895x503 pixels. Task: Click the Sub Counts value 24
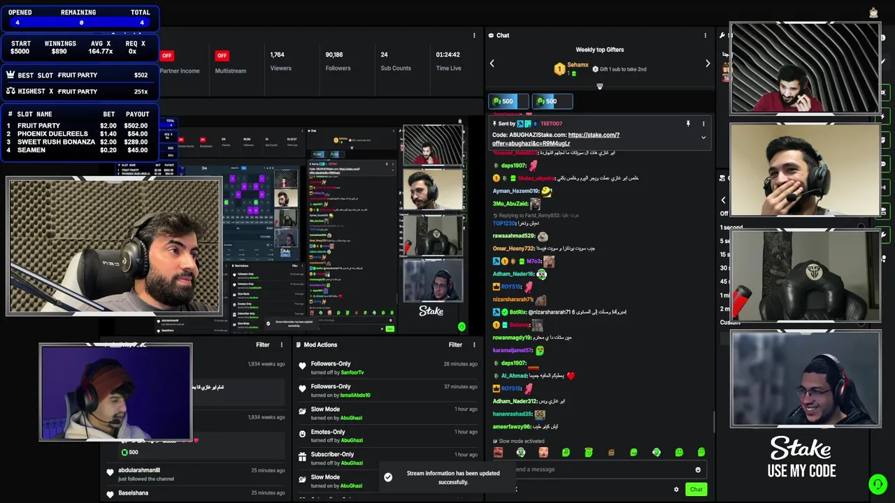pyautogui.click(x=384, y=54)
